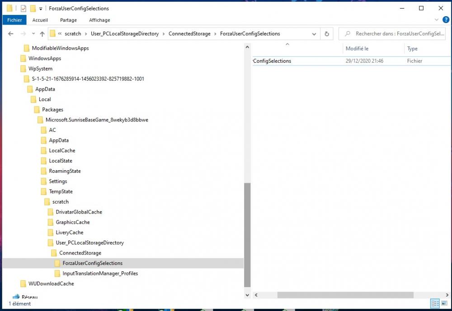
Task: Select the ModifiableWindowsApps folder
Action: click(x=60, y=48)
